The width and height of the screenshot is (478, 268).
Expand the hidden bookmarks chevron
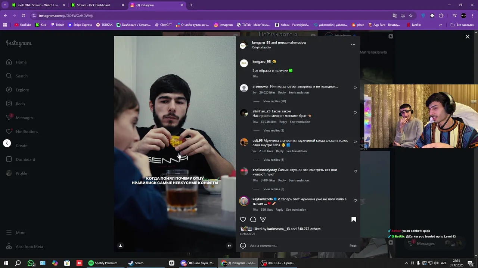click(x=441, y=25)
